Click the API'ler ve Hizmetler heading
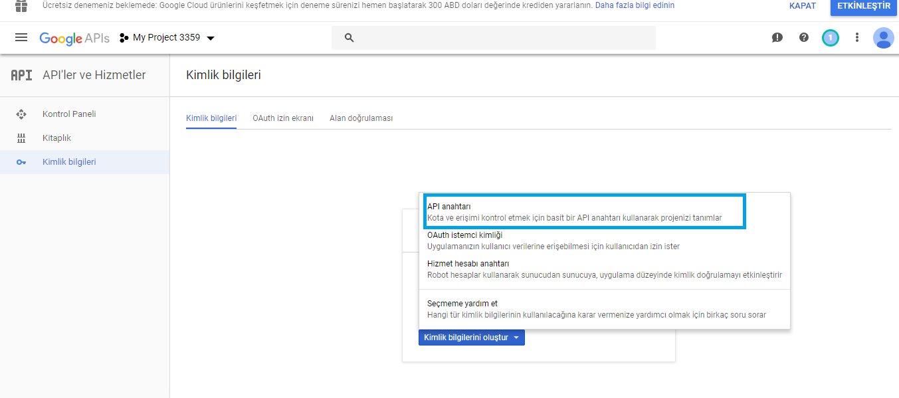The image size is (899, 398). tap(94, 75)
